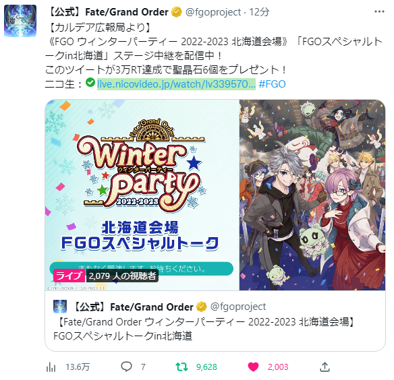This screenshot has height=380, width=394.
Task: Open the live.nicovideo.jp watch link
Action: coord(176,84)
